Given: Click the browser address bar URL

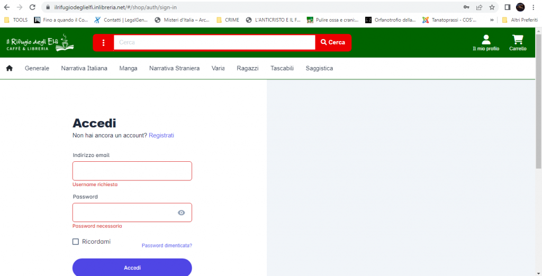Looking at the screenshot, I should tap(116, 7).
